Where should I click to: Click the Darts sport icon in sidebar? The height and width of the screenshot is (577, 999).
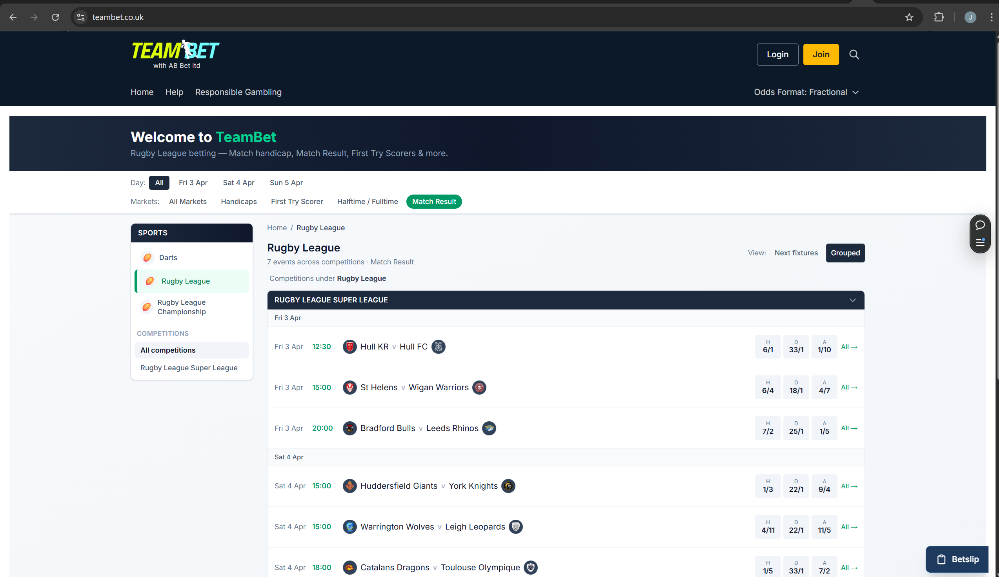click(x=147, y=258)
